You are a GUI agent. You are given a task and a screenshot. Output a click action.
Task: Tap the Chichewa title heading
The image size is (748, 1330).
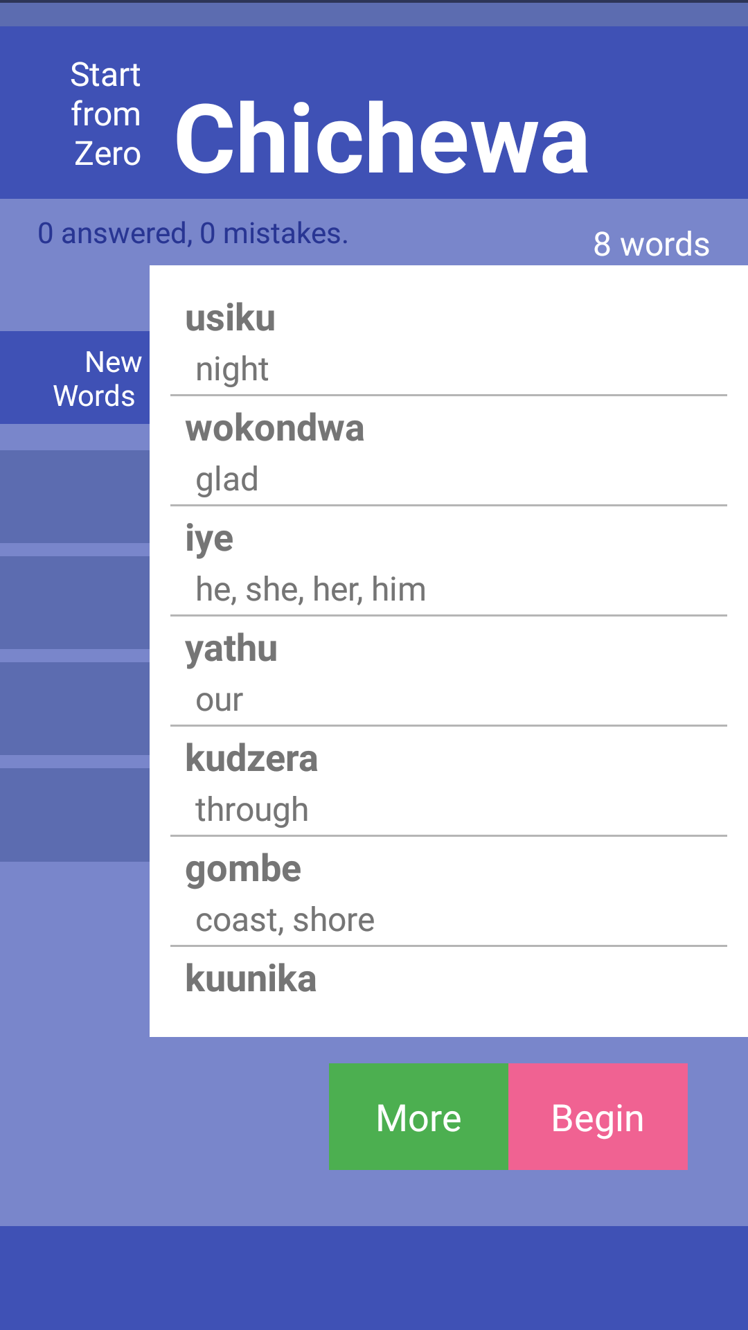(x=382, y=139)
